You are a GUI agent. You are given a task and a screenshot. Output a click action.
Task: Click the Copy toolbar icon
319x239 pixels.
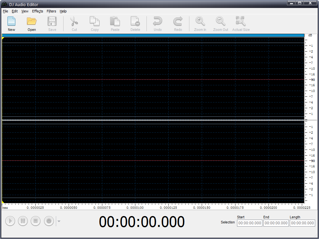[x=95, y=24]
